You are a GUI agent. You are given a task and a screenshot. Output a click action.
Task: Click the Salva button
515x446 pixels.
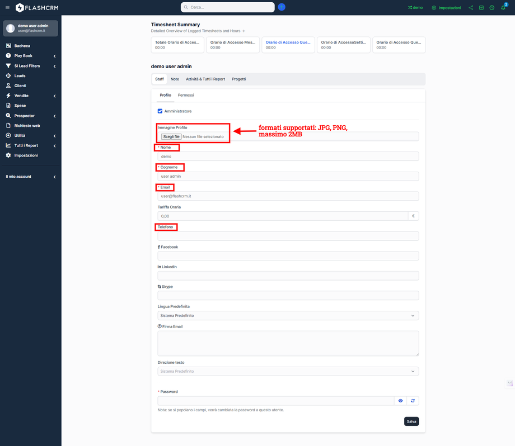411,421
